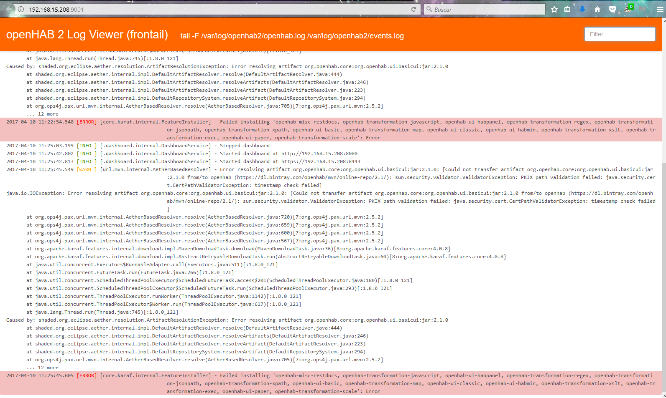This screenshot has height=398, width=666.
Task: Reload the page with the refresh icon
Action: click(413, 9)
